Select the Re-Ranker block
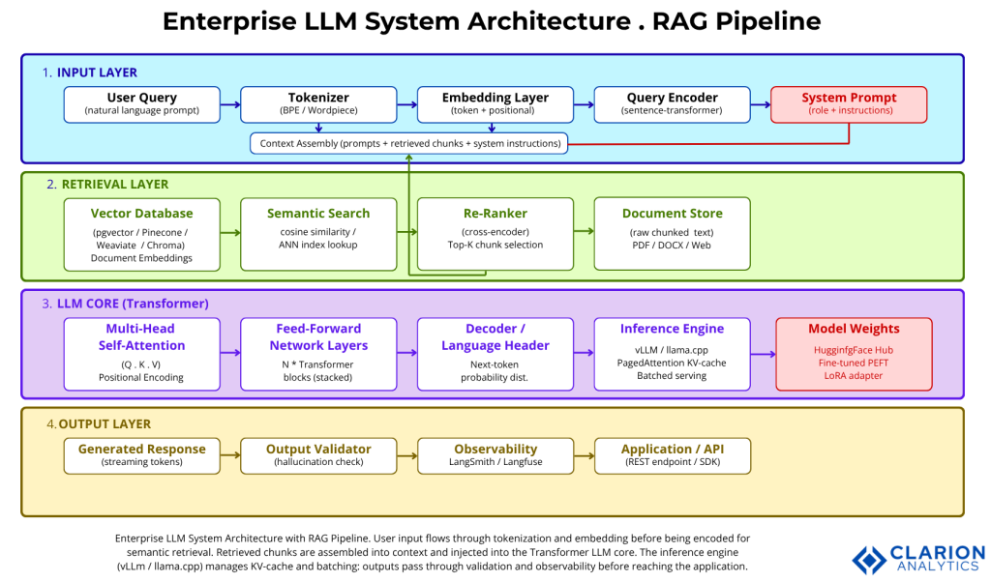Image resolution: width=991 pixels, height=582 pixels. pos(495,234)
